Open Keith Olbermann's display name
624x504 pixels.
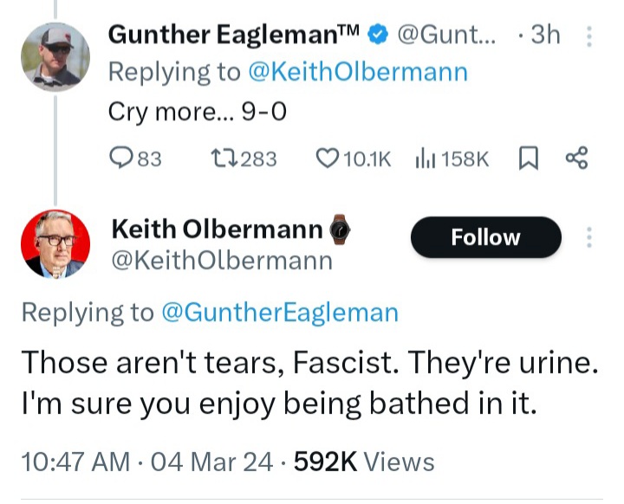(x=217, y=229)
